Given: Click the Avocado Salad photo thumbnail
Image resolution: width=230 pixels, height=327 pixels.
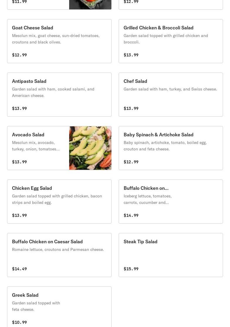Looking at the screenshot, I should (90, 148).
